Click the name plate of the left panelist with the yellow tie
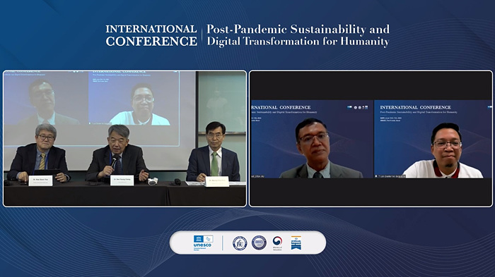The width and height of the screenshot is (495, 277). (x=40, y=180)
